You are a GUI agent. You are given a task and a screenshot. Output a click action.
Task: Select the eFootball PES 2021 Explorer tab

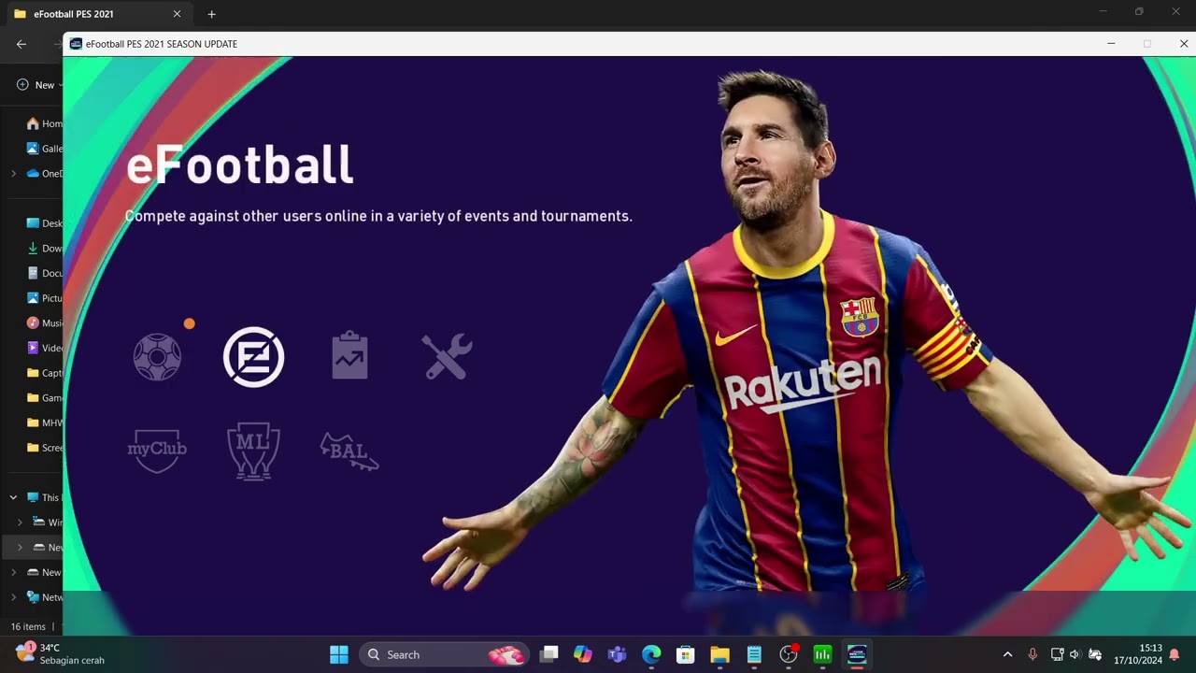[x=97, y=14]
